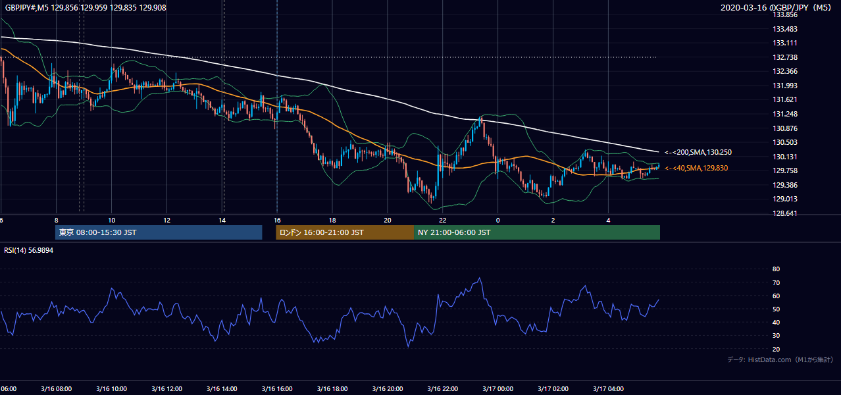
Task: Click RSI scale value 20
Action: (x=776, y=349)
